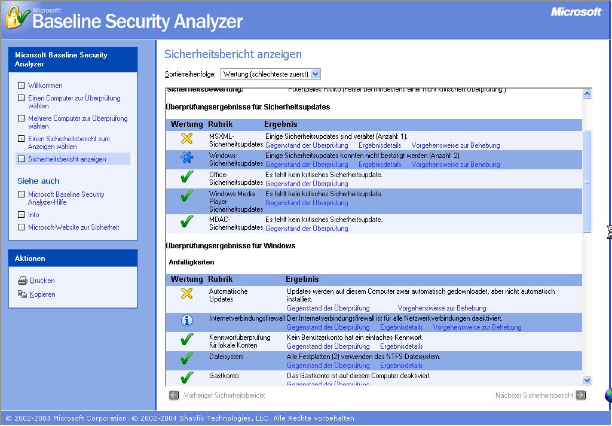Click the Wertung column header in updates table
The image size is (612, 426).
(x=186, y=124)
